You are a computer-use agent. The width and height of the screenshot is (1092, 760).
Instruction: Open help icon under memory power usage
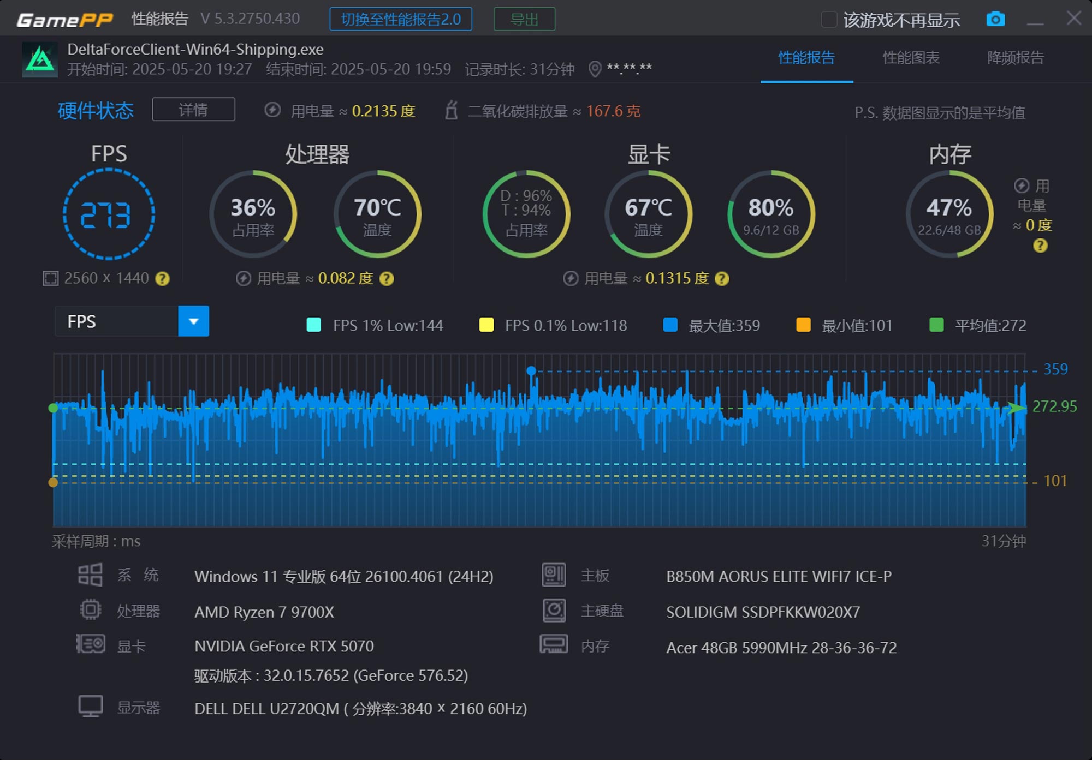pyautogui.click(x=1040, y=246)
